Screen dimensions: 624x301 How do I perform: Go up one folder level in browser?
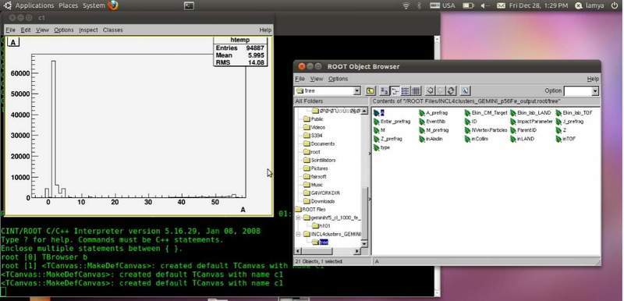point(370,91)
